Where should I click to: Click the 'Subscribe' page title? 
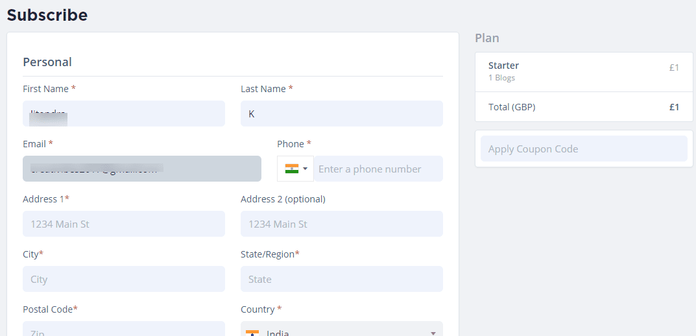47,15
